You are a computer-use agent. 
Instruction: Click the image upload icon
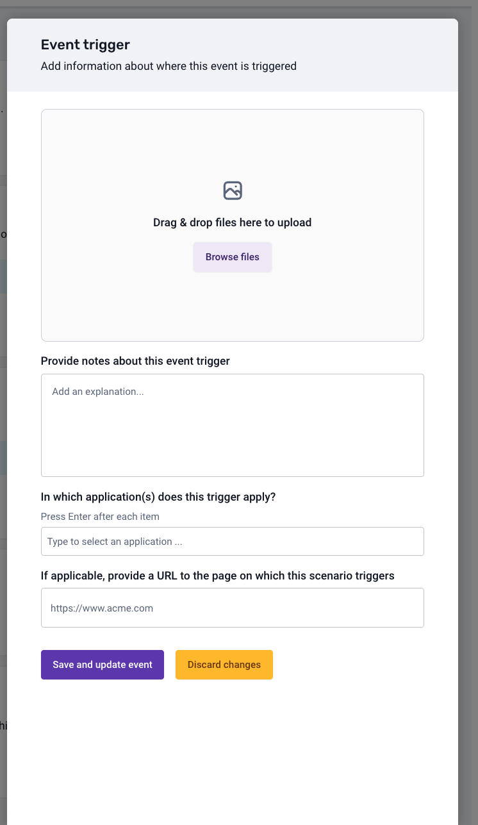click(x=233, y=190)
